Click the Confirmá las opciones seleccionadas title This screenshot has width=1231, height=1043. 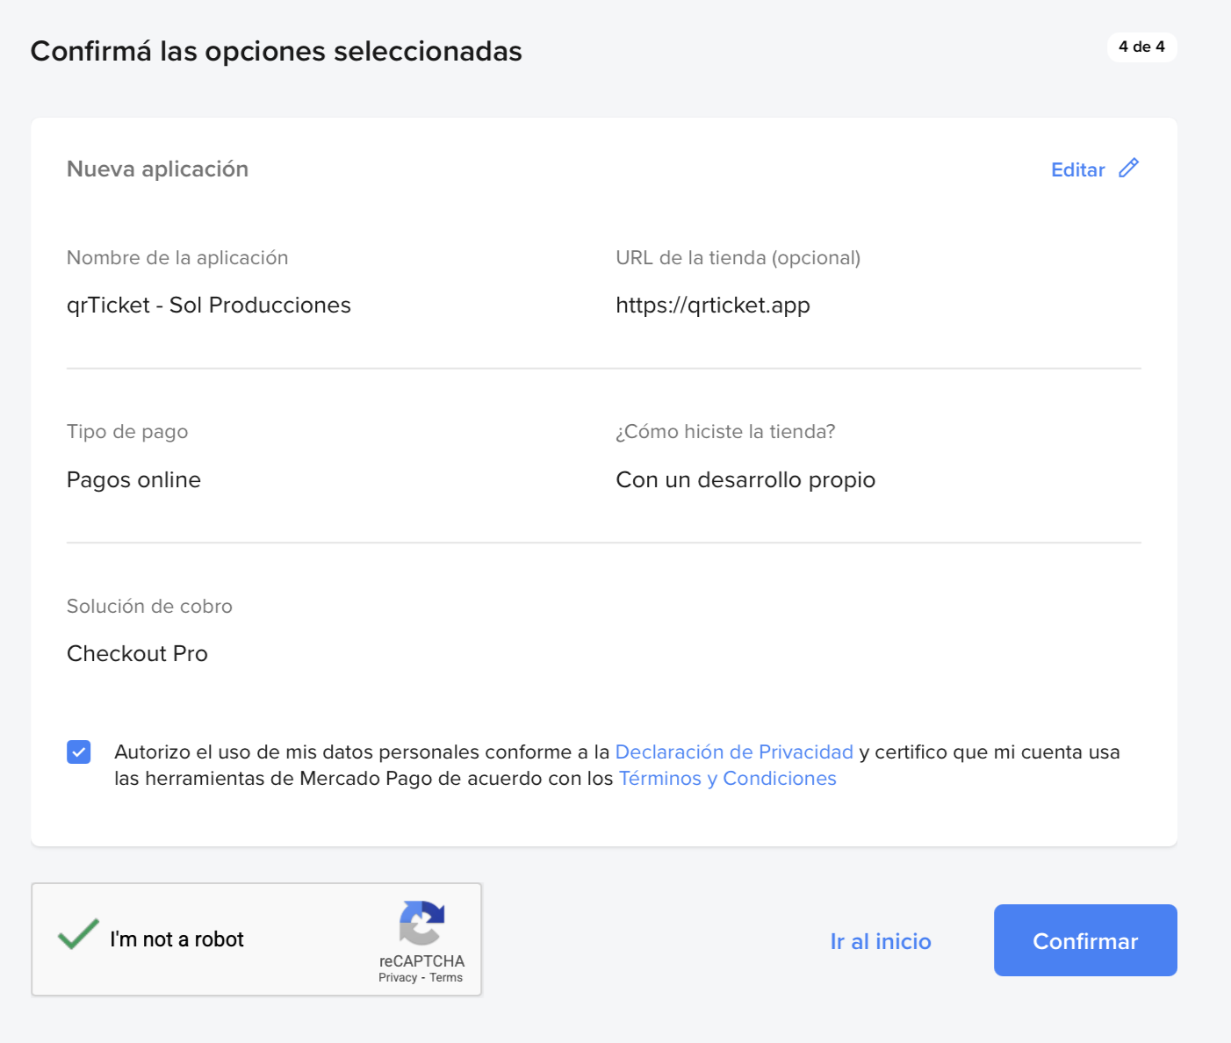point(277,51)
